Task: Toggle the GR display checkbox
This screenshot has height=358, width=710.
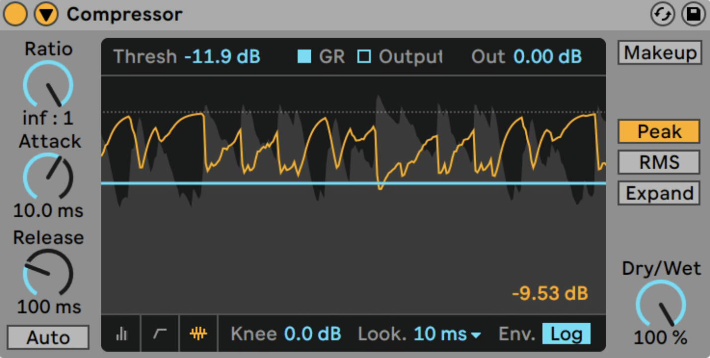Action: (x=304, y=57)
